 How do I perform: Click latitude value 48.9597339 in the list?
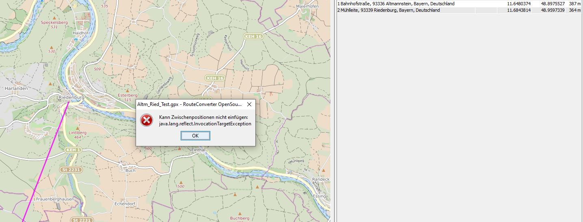coord(553,10)
